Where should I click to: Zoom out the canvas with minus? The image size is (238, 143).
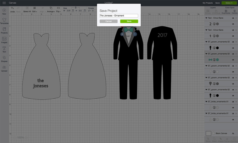pos(15,138)
